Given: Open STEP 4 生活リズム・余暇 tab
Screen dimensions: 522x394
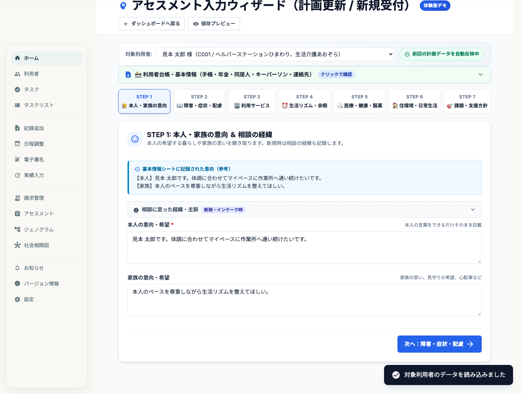Looking at the screenshot, I should 305,101.
